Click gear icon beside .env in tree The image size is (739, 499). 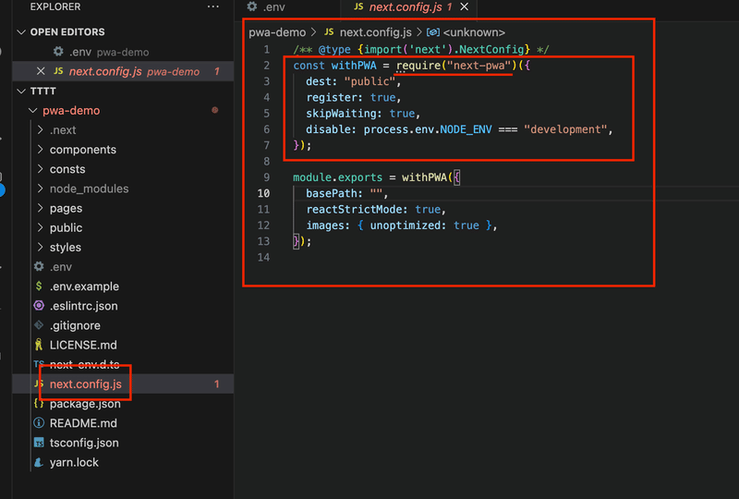[39, 266]
